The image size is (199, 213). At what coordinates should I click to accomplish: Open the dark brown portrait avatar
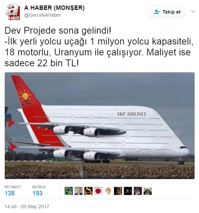point(118,191)
